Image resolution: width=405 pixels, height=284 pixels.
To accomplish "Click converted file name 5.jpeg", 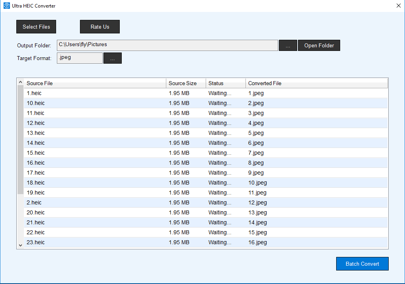I will coord(256,133).
